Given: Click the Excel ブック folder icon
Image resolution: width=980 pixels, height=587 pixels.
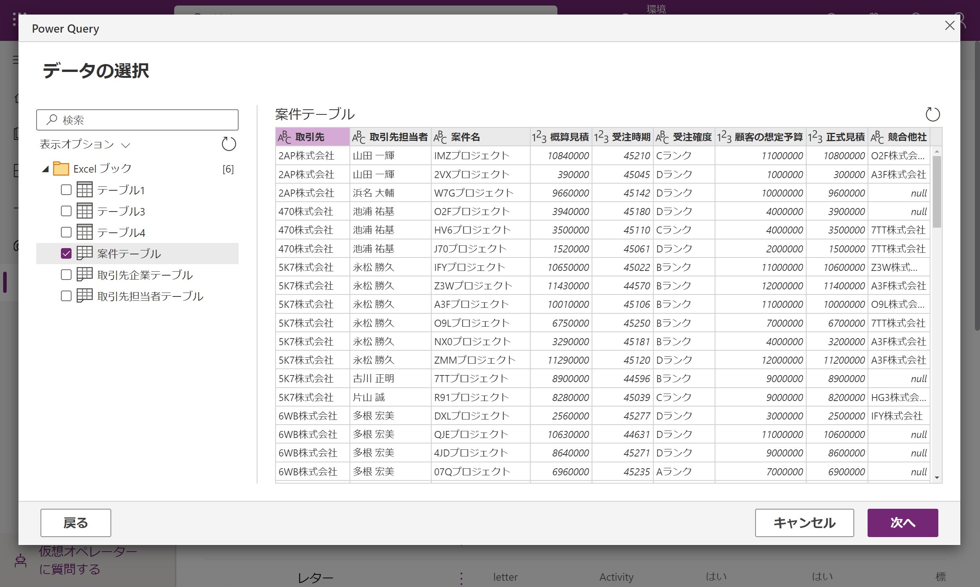Looking at the screenshot, I should 62,168.
